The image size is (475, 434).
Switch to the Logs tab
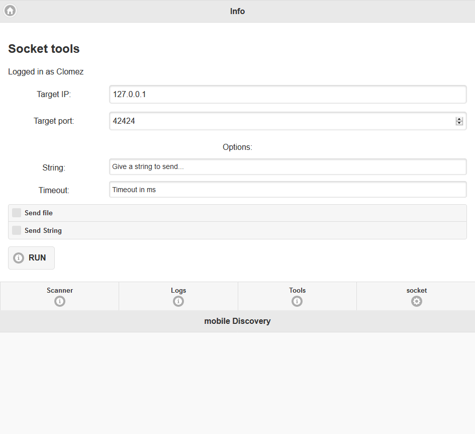(178, 296)
